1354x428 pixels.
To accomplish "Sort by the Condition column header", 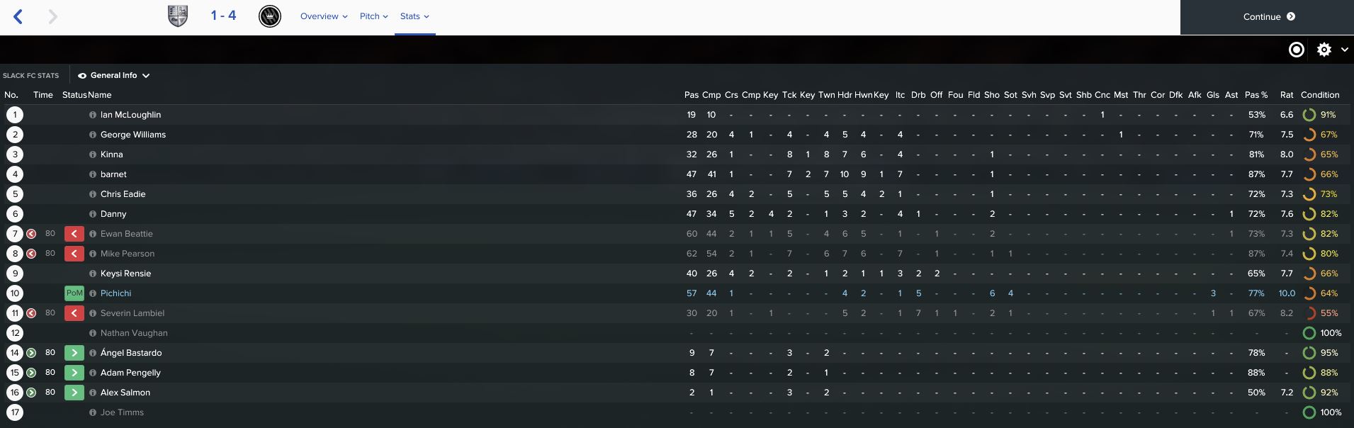I will [1320, 95].
